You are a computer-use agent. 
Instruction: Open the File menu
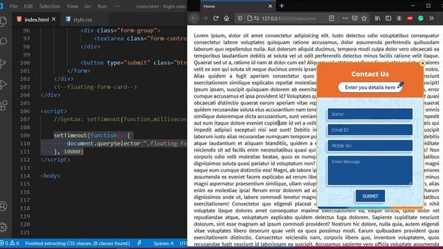coord(14,6)
